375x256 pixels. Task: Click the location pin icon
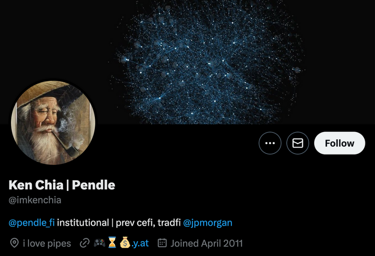click(14, 243)
